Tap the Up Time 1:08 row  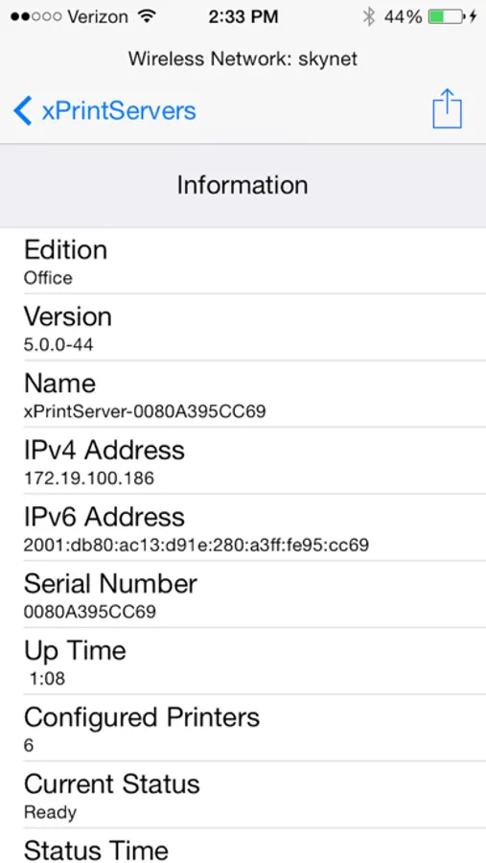243,661
